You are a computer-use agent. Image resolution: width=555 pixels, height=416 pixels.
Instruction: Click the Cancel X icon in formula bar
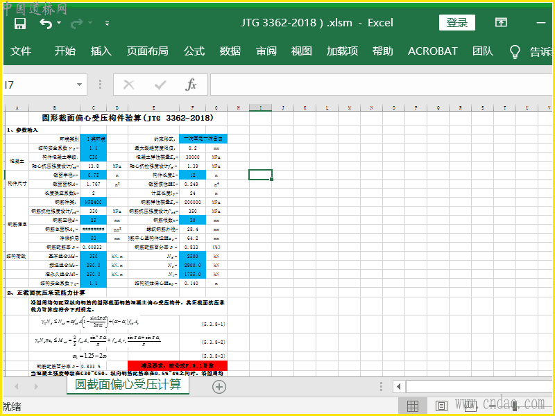[128, 85]
